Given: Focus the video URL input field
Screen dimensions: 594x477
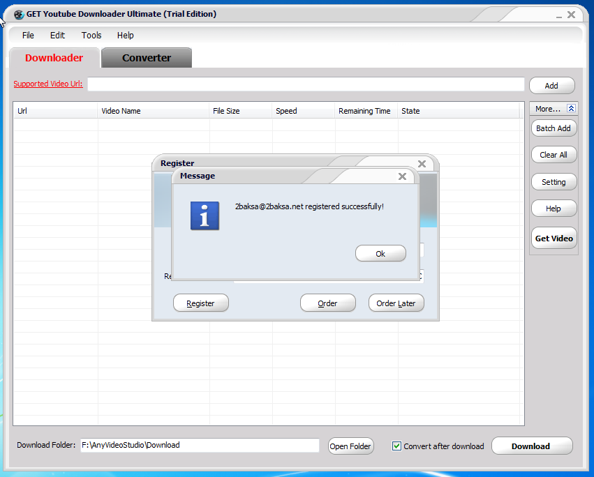Looking at the screenshot, I should click(x=306, y=84).
